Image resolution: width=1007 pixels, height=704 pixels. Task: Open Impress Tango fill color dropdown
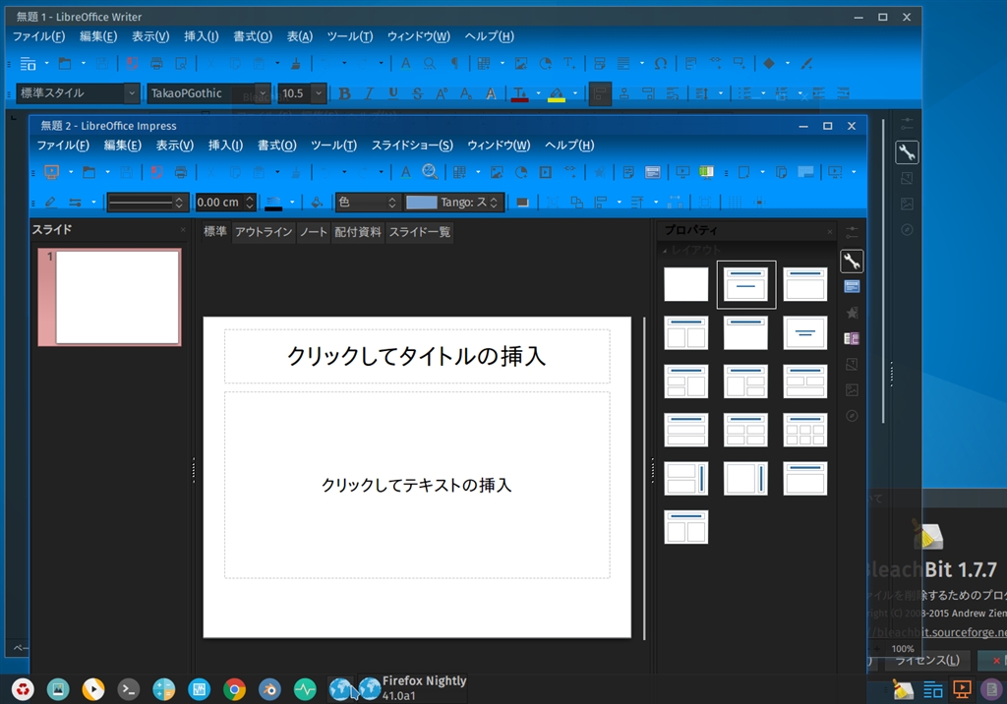point(452,203)
